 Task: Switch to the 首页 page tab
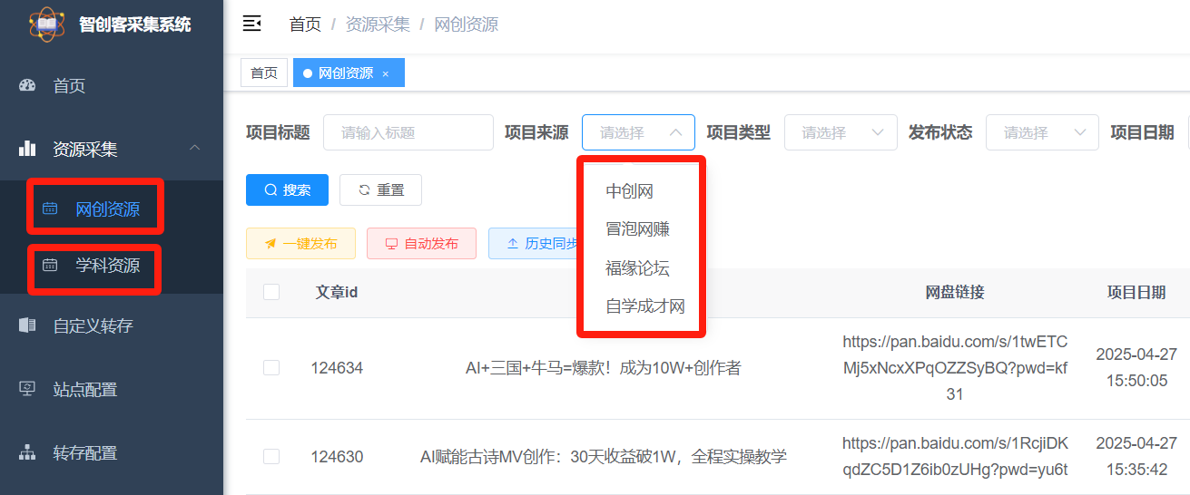click(x=264, y=73)
